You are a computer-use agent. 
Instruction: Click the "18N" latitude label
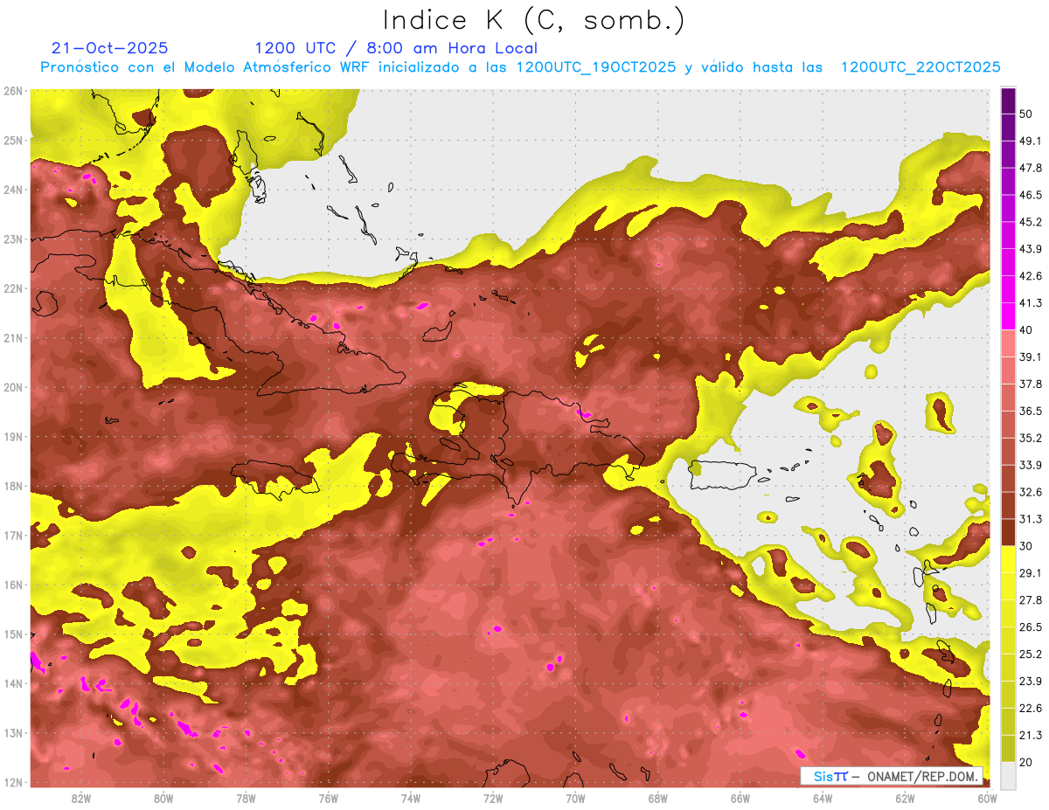(x=13, y=486)
